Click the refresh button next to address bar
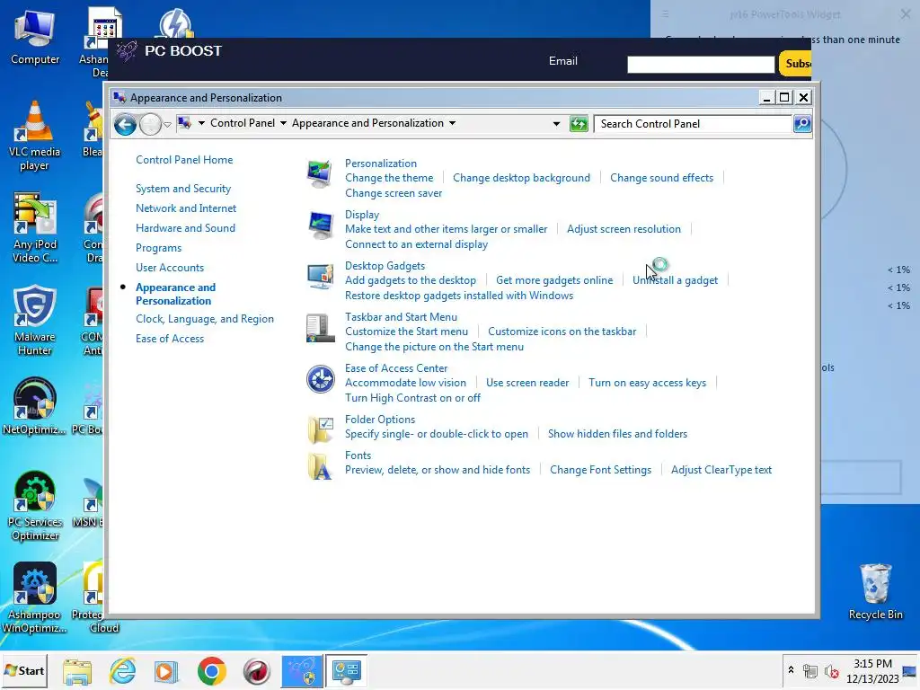920x690 pixels. (x=579, y=124)
